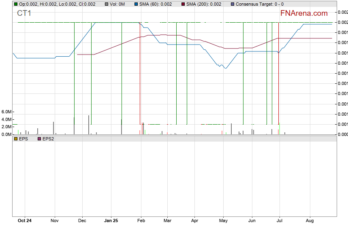This screenshot has width=348, height=229.
Task: Click the green OHLC price legend swatch
Action: (16, 4)
